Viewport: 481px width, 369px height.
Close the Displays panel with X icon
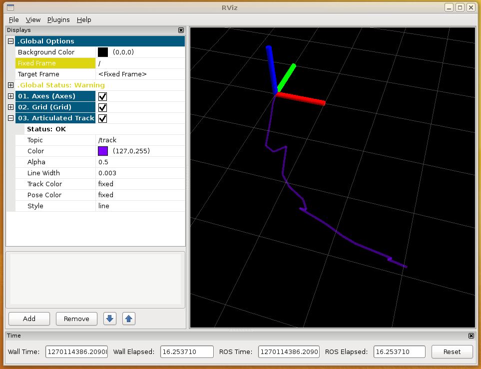click(181, 30)
